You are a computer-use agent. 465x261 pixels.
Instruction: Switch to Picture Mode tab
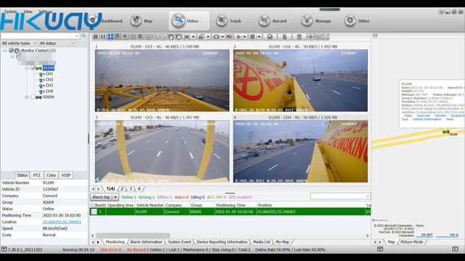[412, 241]
